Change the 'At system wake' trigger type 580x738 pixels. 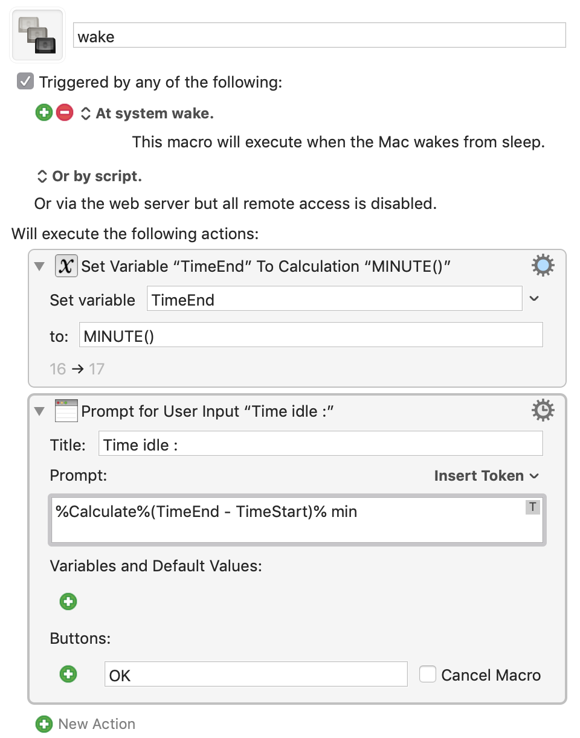[86, 113]
